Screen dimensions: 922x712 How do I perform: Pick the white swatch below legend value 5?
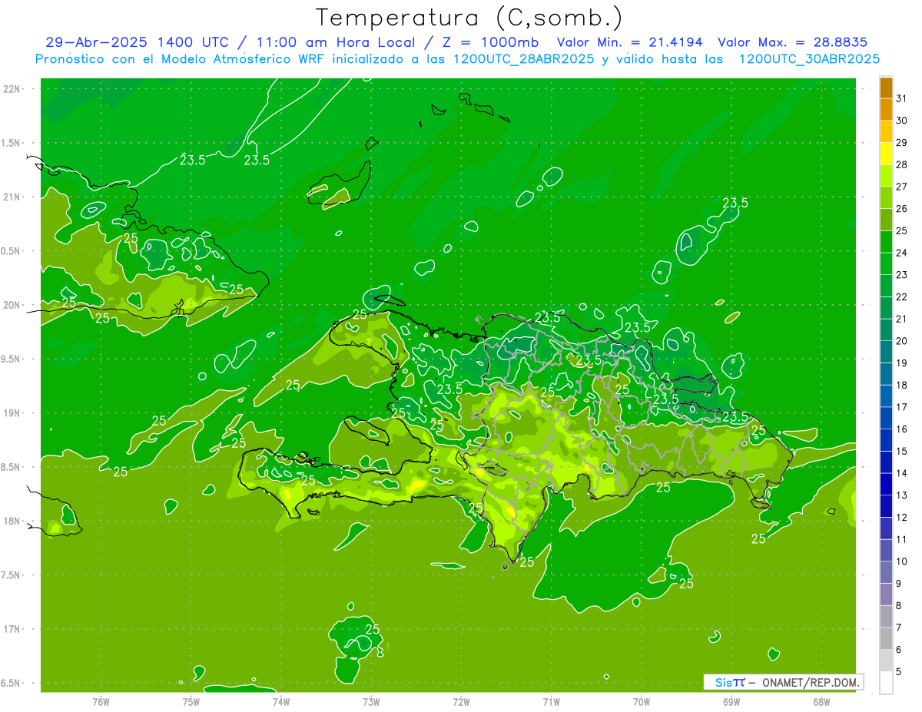click(886, 683)
